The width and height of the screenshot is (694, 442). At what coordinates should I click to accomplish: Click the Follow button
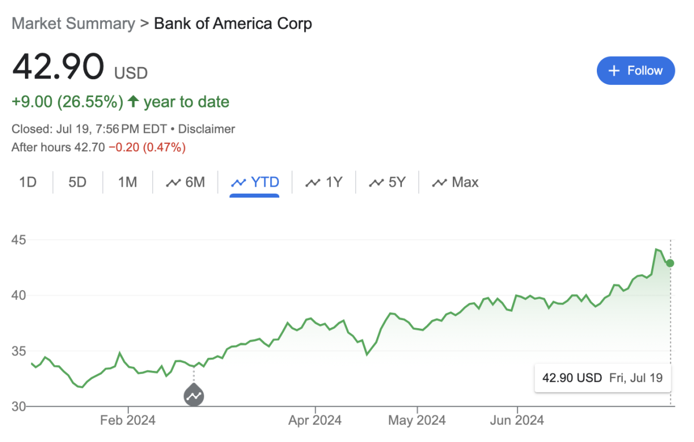pyautogui.click(x=636, y=70)
